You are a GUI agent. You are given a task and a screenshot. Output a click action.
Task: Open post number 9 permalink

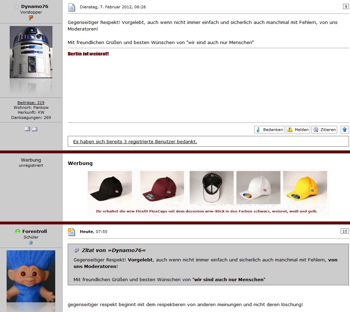346,7
